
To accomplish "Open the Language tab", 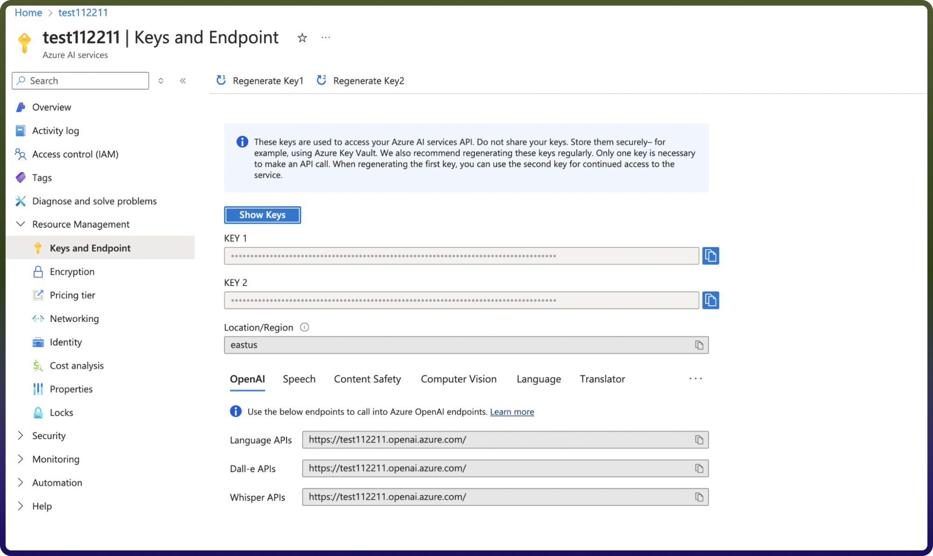I will pyautogui.click(x=539, y=379).
